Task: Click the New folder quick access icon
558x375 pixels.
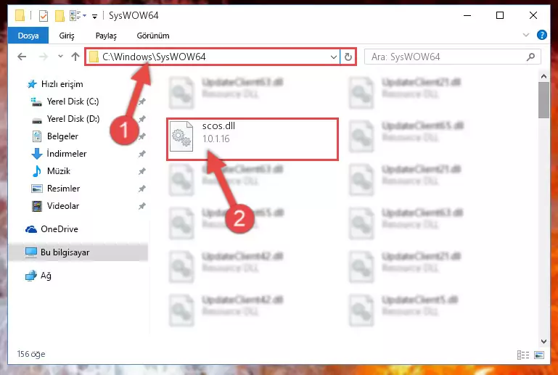Action: pyautogui.click(x=60, y=16)
